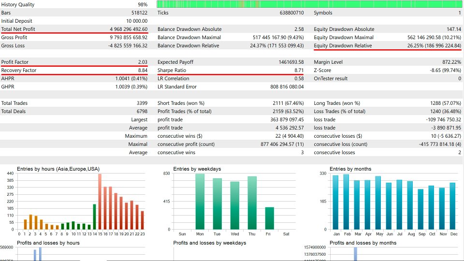Click Total Deals value 6798

point(142,111)
